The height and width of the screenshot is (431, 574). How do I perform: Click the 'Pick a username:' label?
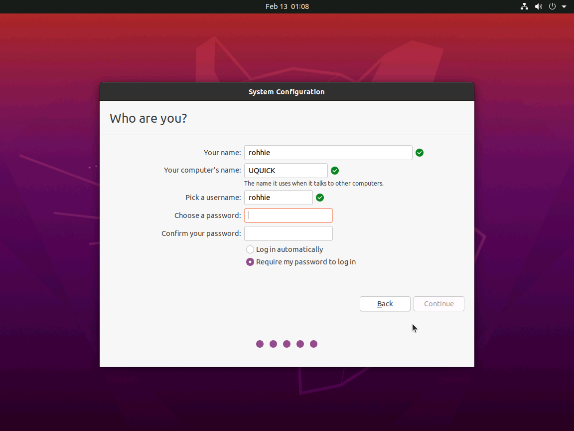coord(213,198)
